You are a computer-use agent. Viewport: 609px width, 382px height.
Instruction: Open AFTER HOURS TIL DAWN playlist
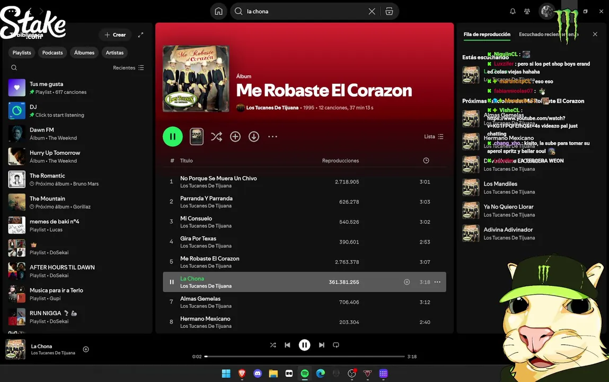pyautogui.click(x=78, y=271)
